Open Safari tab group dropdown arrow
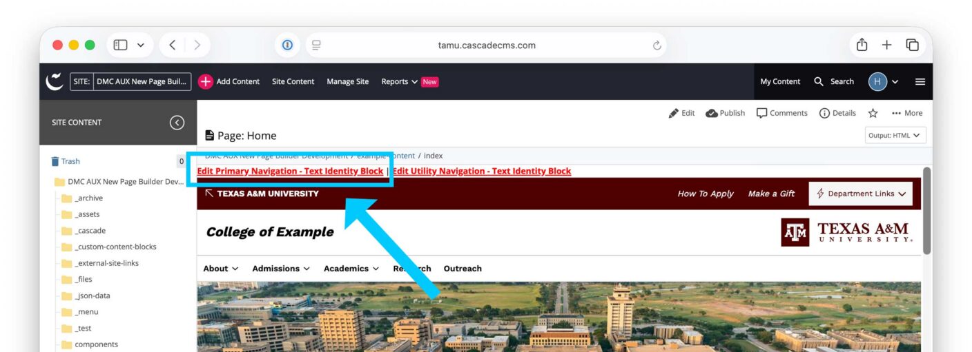The width and height of the screenshot is (972, 352). pos(141,45)
